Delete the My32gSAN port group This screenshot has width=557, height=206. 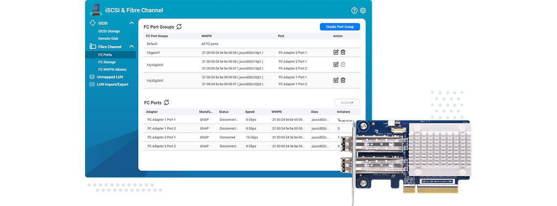[x=343, y=80]
